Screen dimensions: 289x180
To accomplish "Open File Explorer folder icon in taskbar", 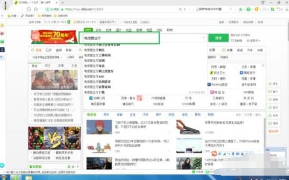I will coord(29,178).
